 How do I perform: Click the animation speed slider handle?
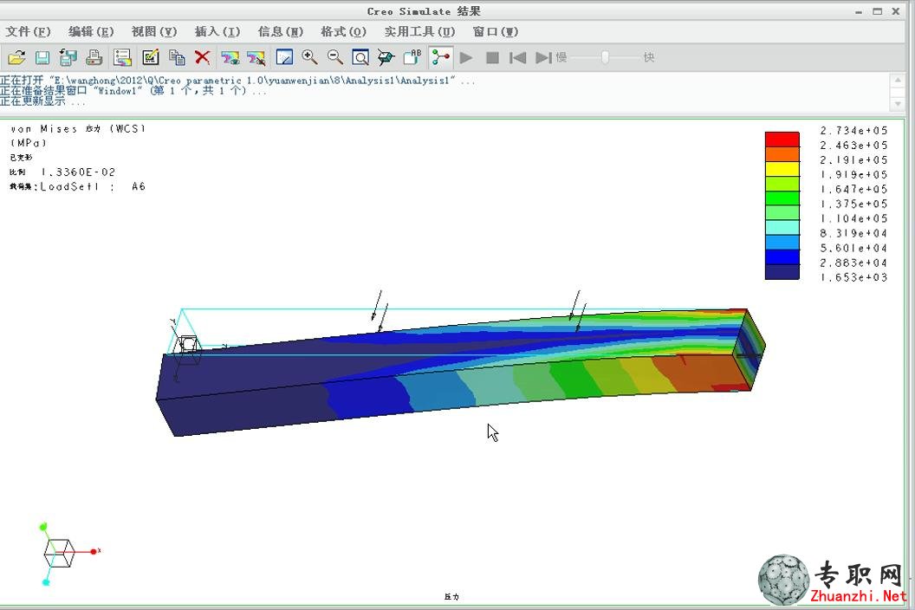605,57
